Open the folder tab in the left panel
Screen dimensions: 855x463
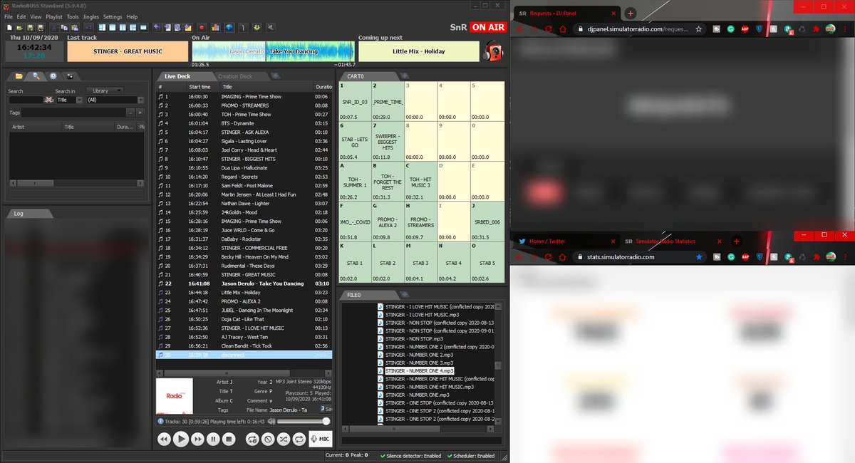(x=19, y=76)
